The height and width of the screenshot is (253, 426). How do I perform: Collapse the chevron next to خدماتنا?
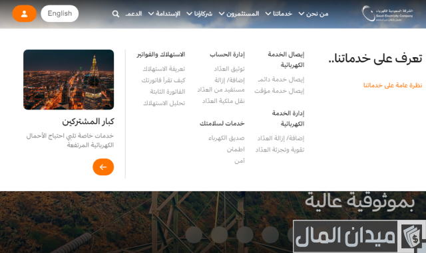(x=268, y=13)
